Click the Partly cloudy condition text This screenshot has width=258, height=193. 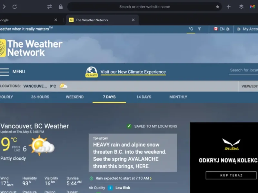point(13,158)
